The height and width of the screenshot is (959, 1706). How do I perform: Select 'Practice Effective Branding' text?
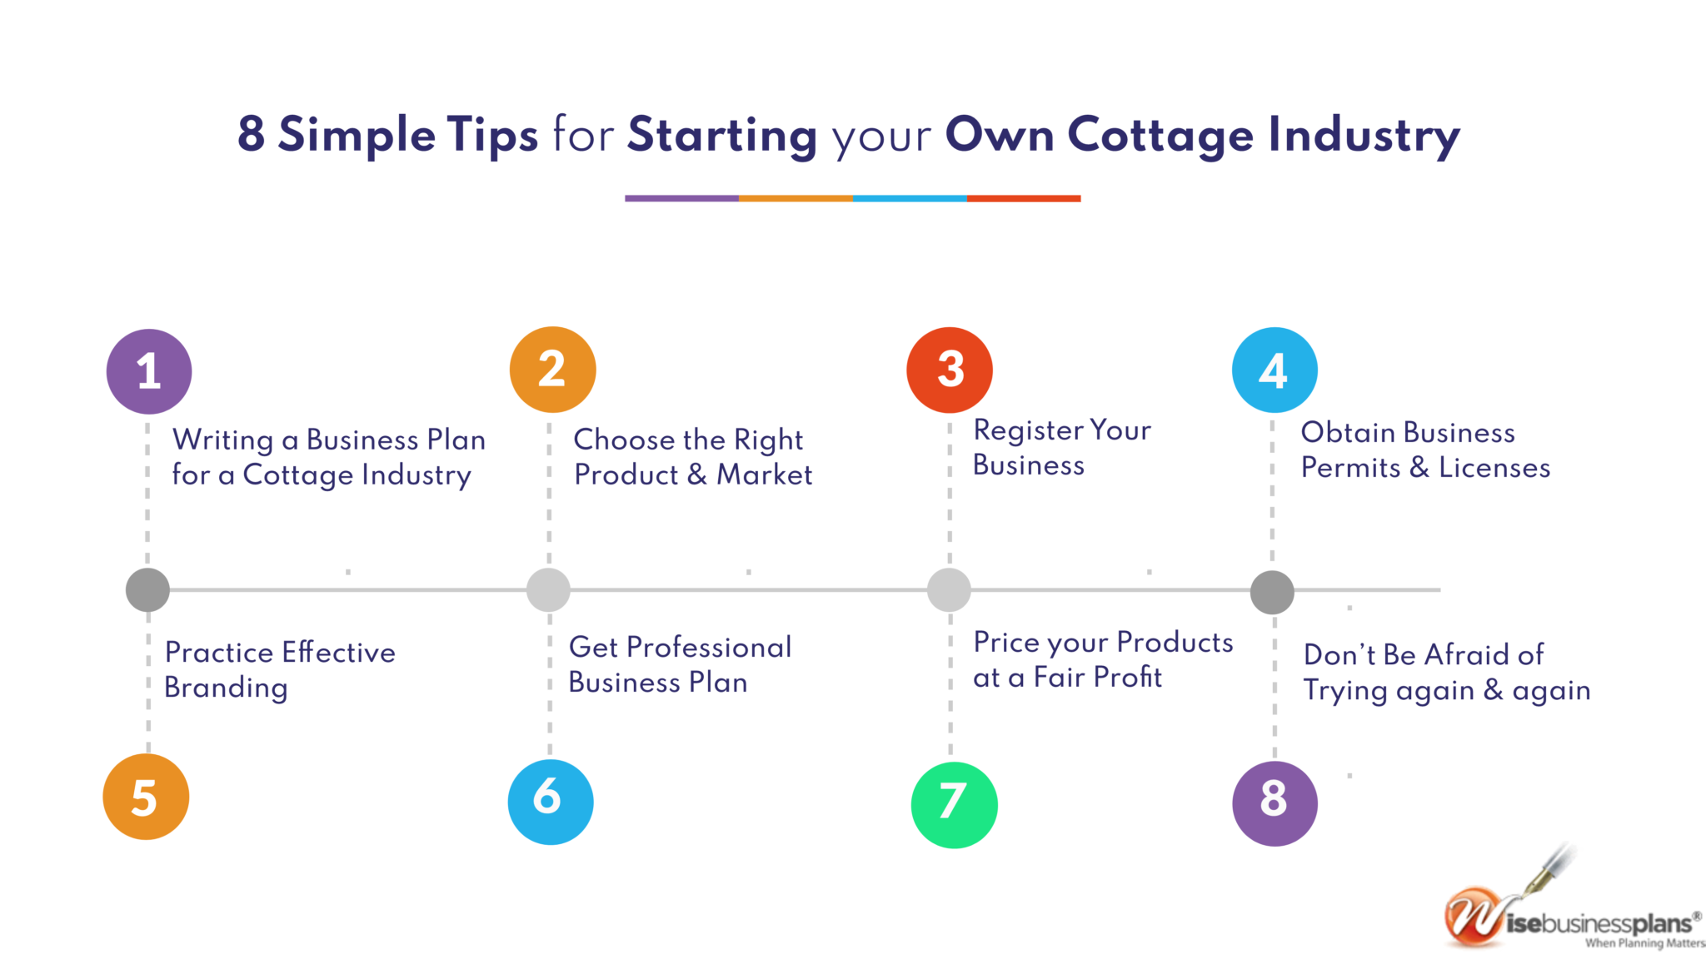coord(280,670)
